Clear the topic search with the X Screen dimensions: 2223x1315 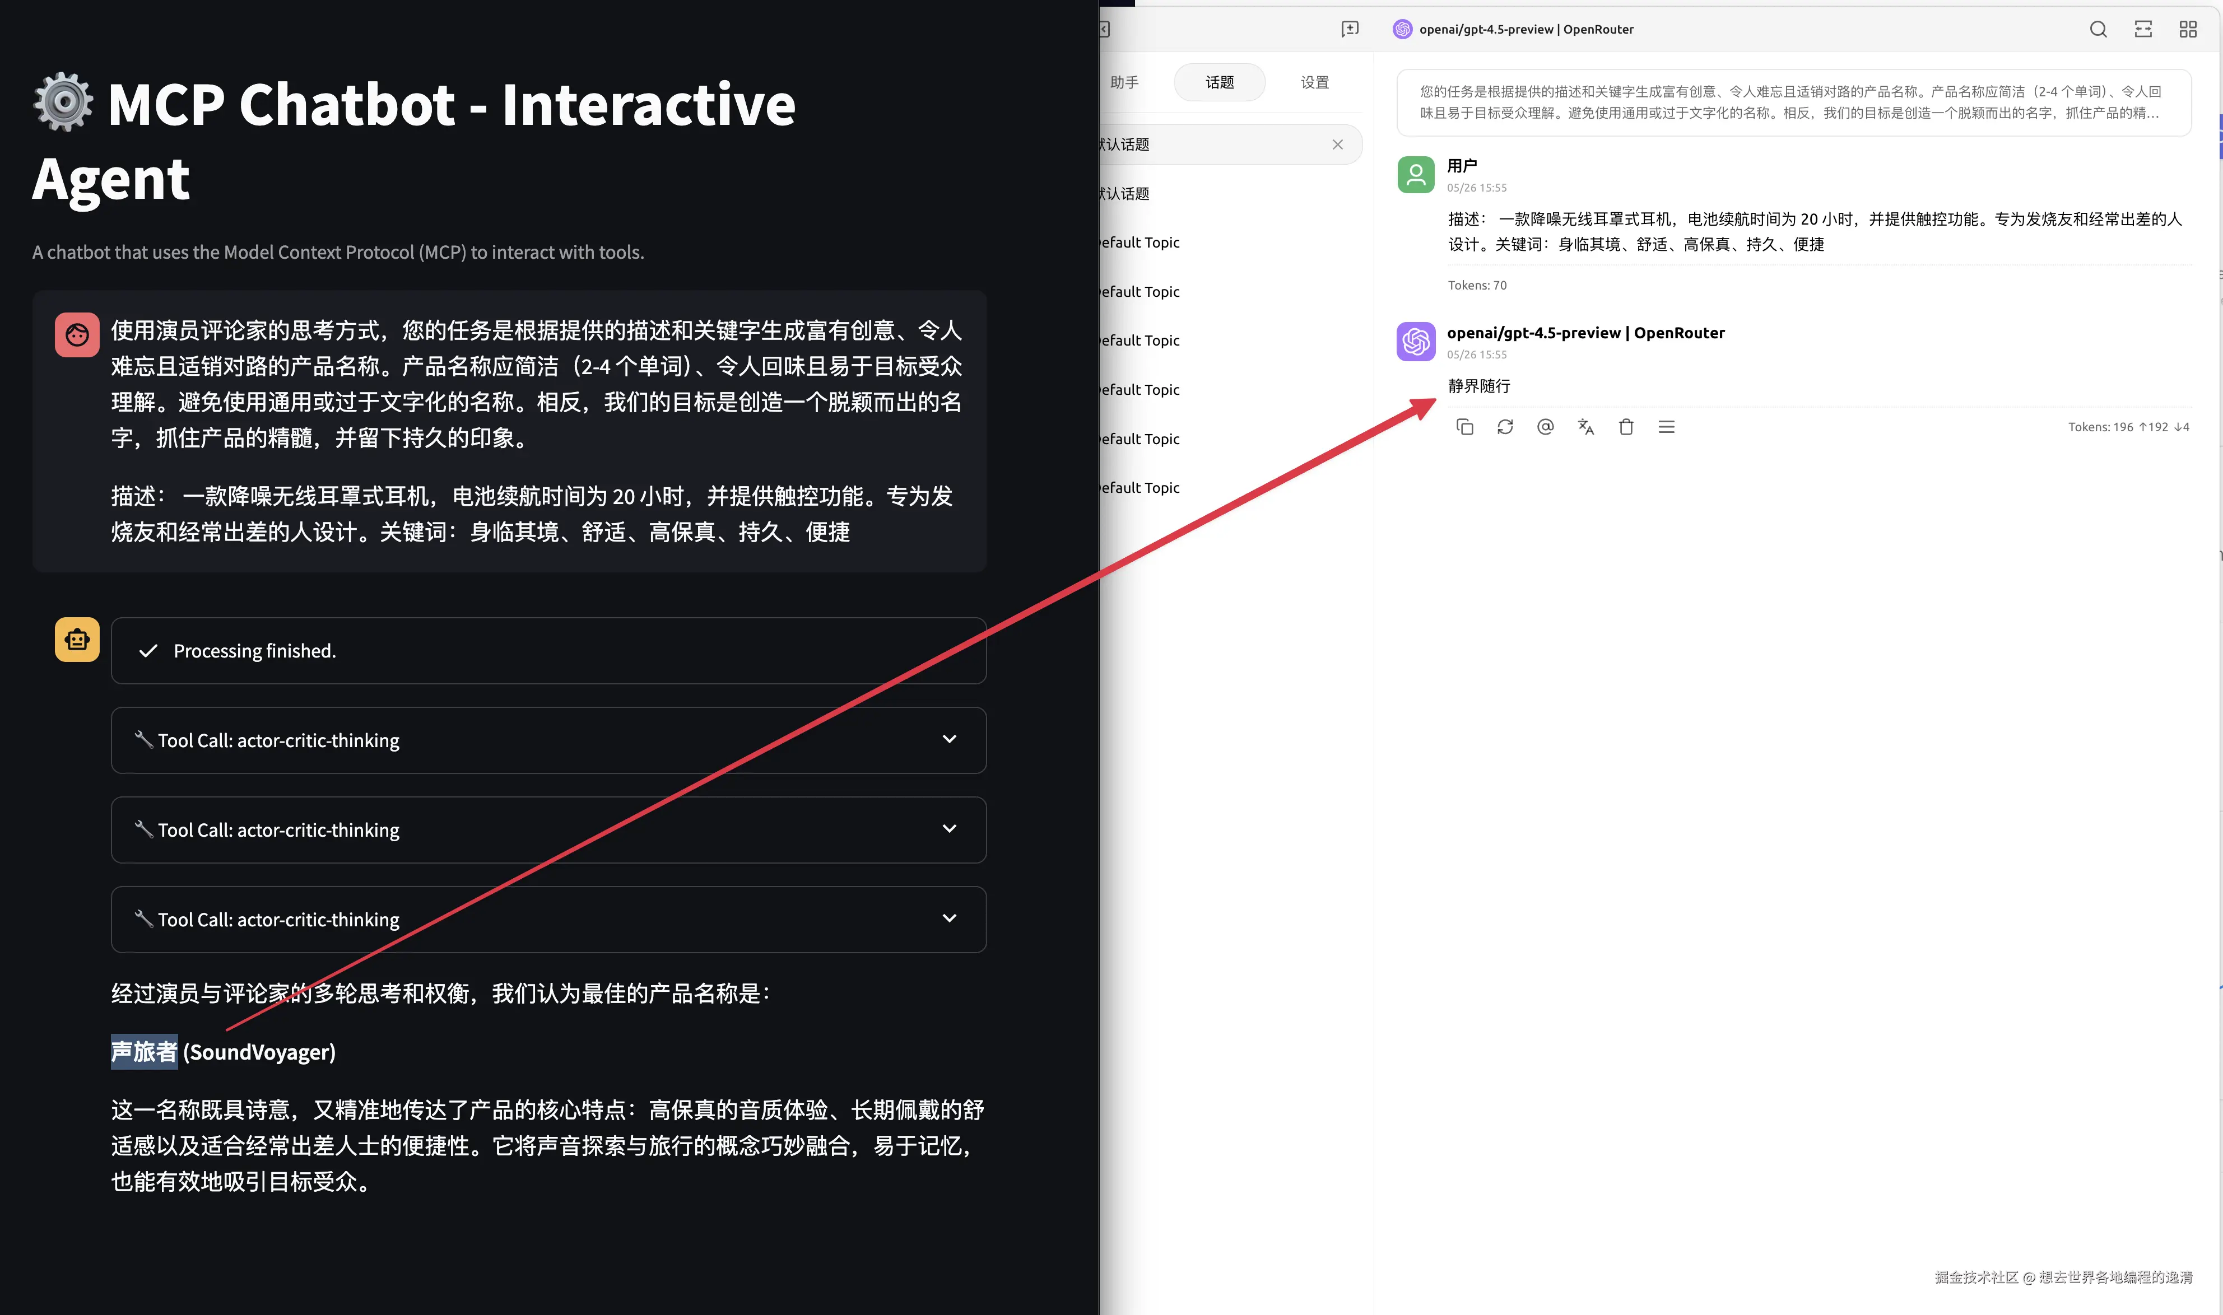[1338, 144]
